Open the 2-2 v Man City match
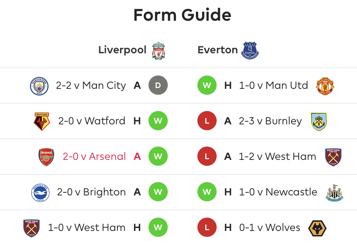The width and height of the screenshot is (357, 245). 91,85
